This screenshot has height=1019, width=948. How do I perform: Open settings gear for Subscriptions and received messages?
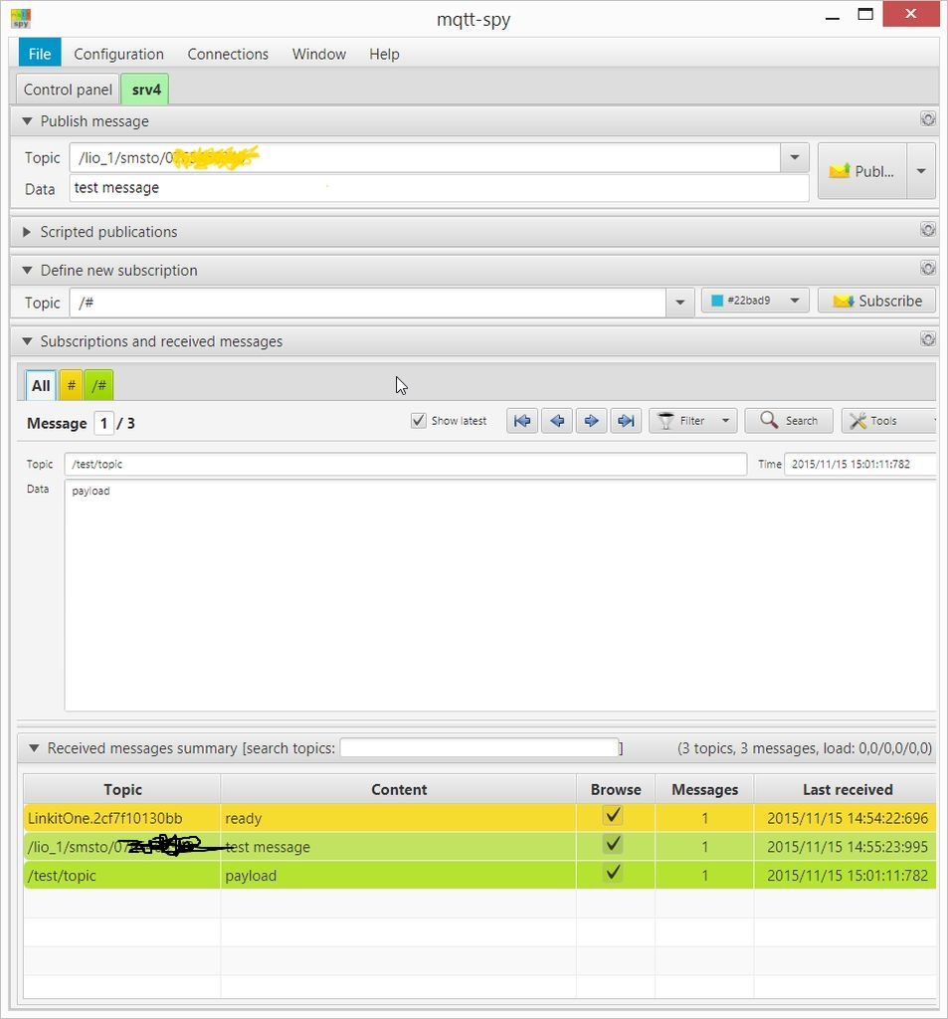(928, 339)
